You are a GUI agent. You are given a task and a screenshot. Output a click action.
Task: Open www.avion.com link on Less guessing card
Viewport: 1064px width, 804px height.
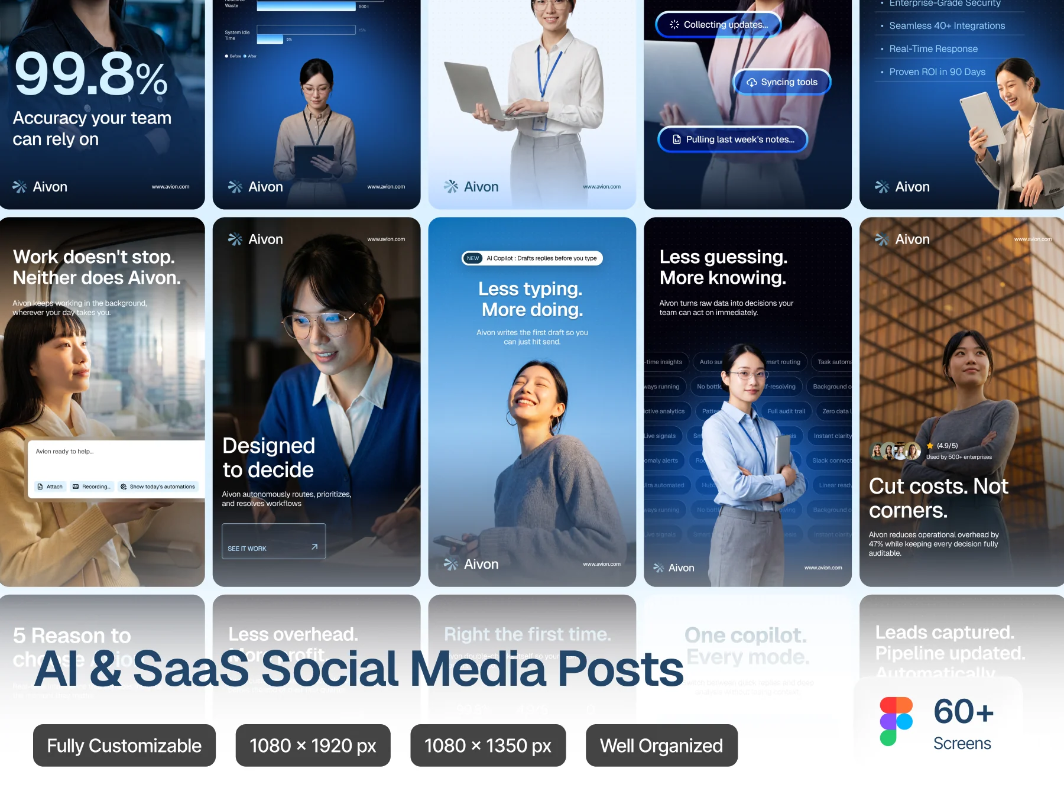(x=823, y=568)
